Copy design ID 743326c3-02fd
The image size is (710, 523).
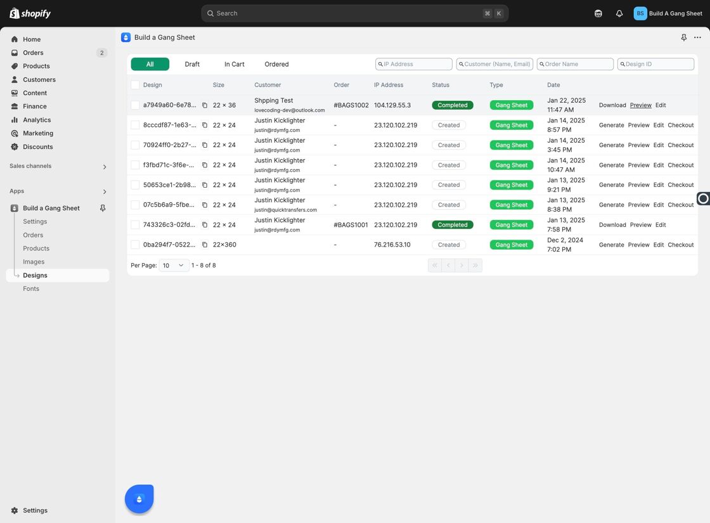point(205,224)
